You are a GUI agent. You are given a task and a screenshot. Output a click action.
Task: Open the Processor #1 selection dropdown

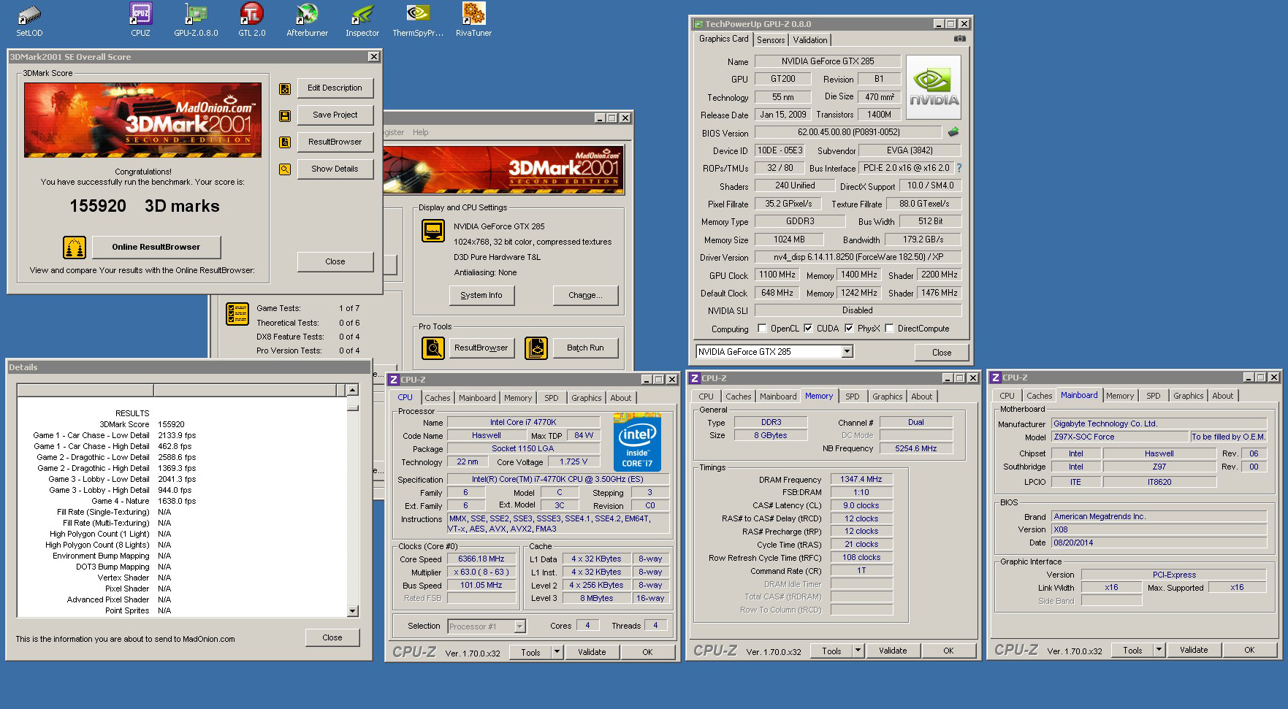[519, 626]
